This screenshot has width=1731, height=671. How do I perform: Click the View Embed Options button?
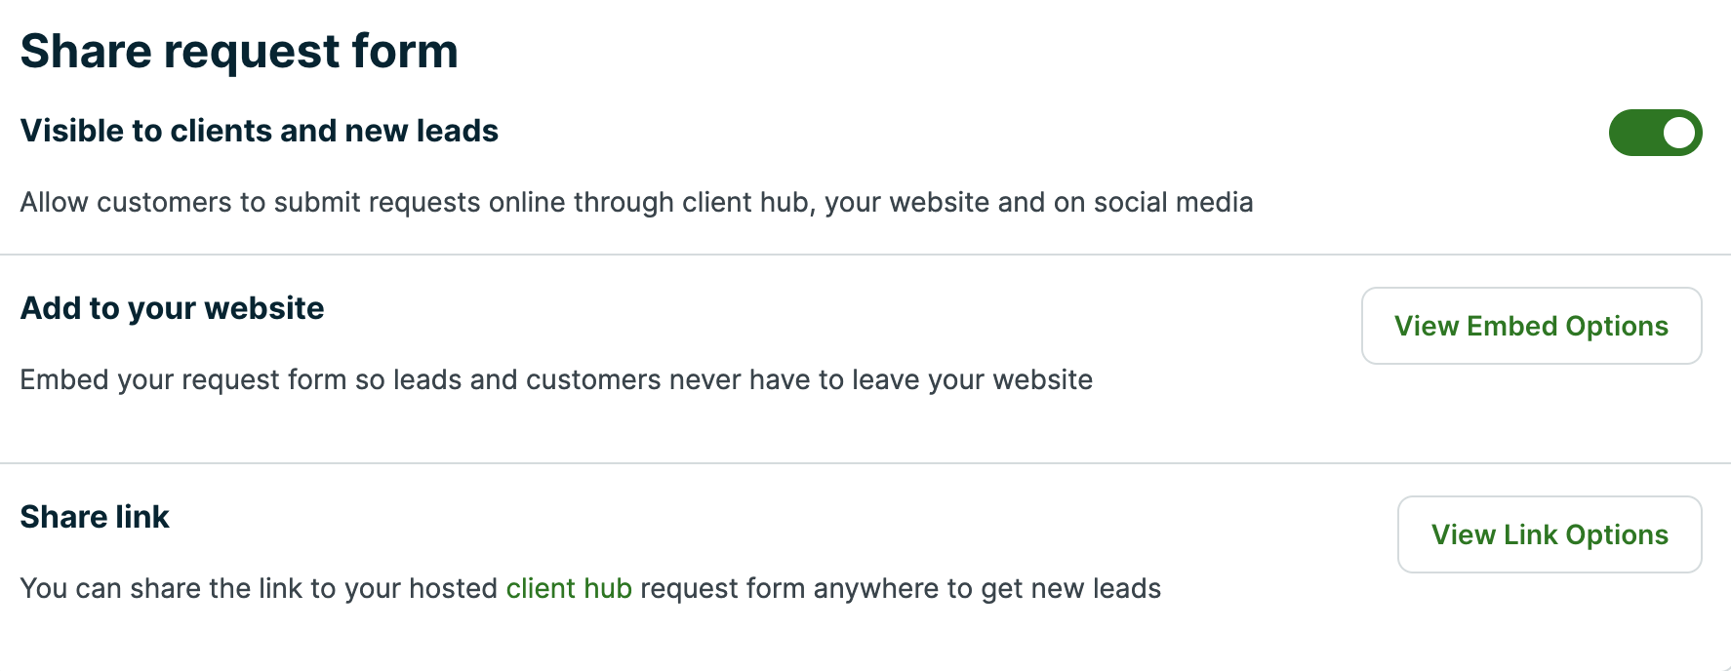pos(1531,326)
